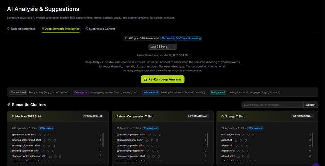This screenshot has height=166, width=325.
Task: Copy 'black and white spiderman shirt' keyword
Action: [60, 156]
